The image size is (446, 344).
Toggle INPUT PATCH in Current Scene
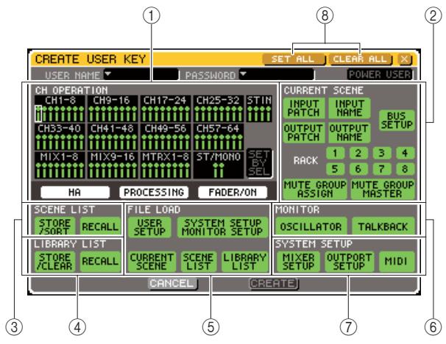pyautogui.click(x=304, y=108)
